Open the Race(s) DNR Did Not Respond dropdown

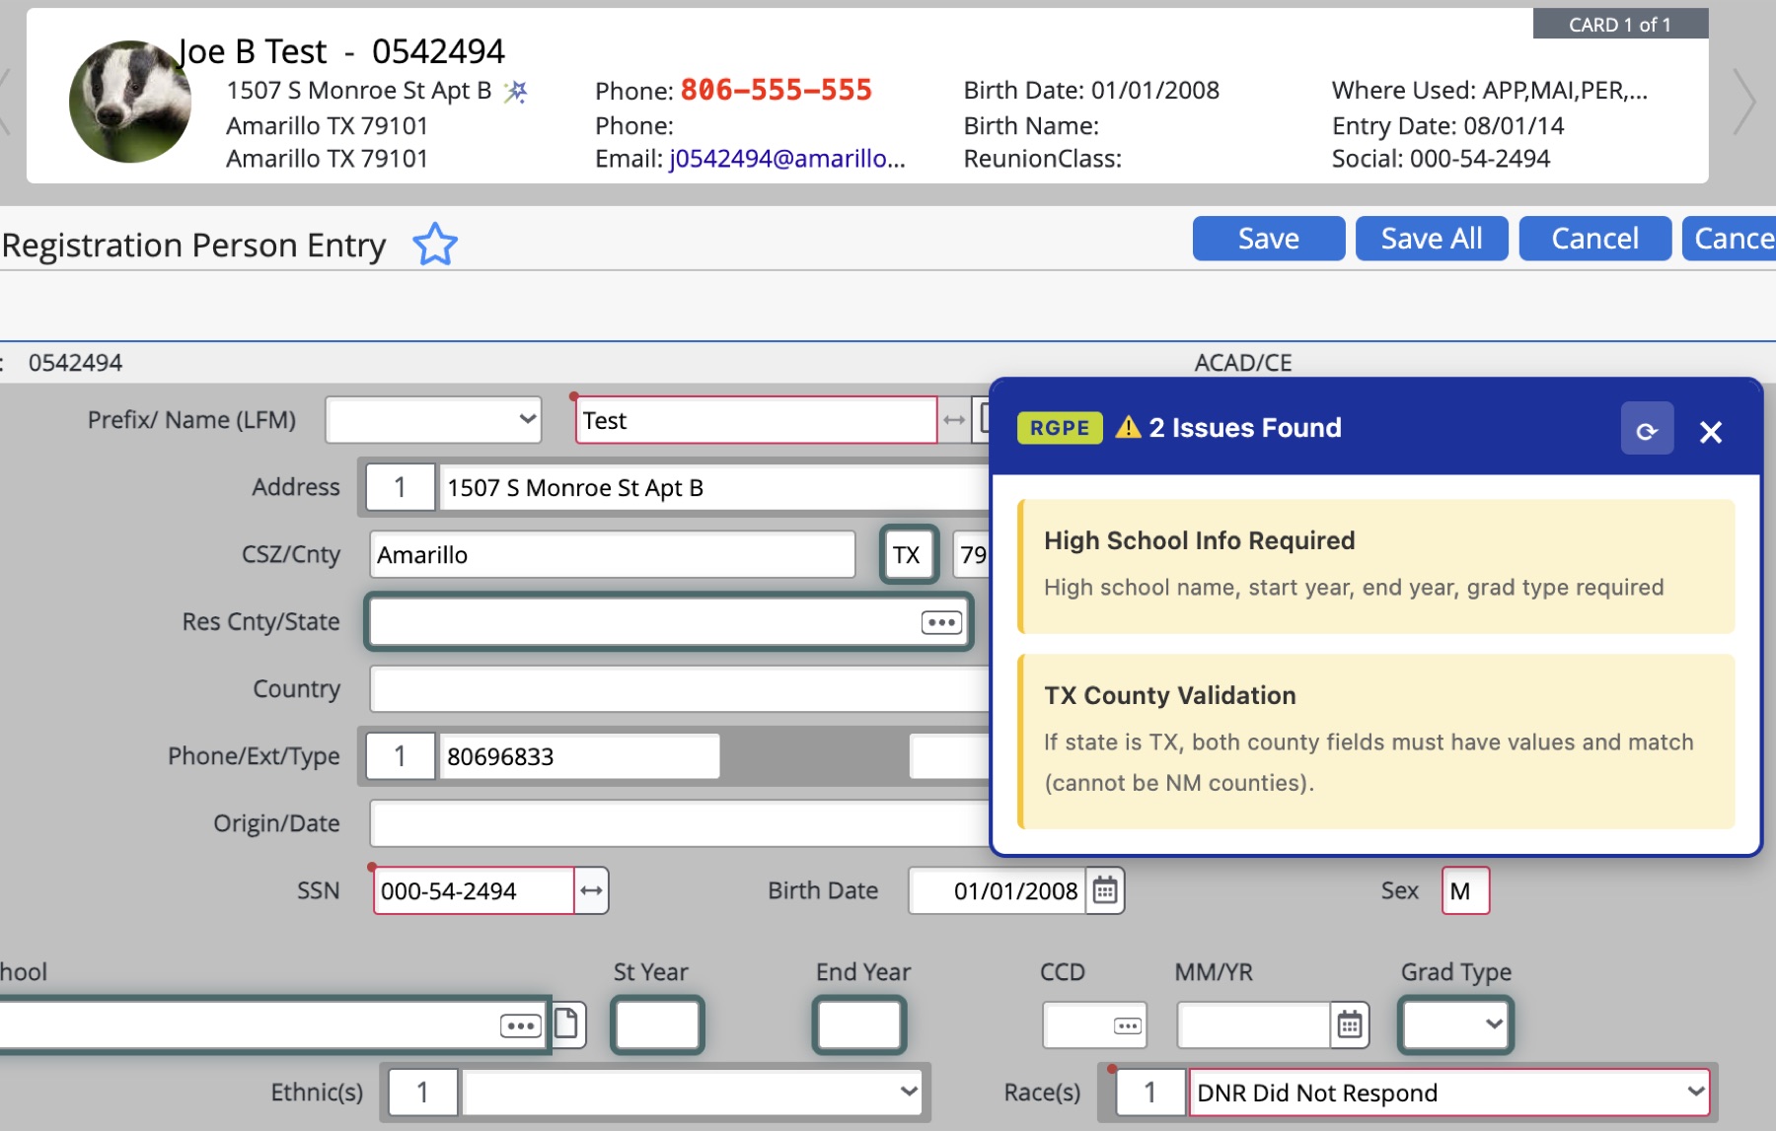[1448, 1093]
